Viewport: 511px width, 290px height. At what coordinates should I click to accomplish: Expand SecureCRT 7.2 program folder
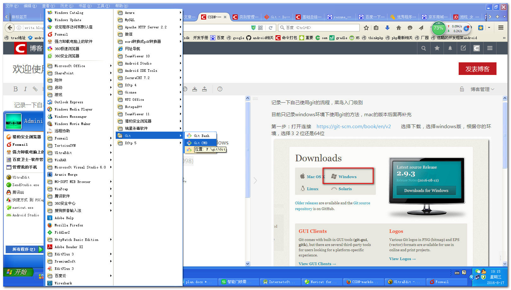tap(149, 78)
